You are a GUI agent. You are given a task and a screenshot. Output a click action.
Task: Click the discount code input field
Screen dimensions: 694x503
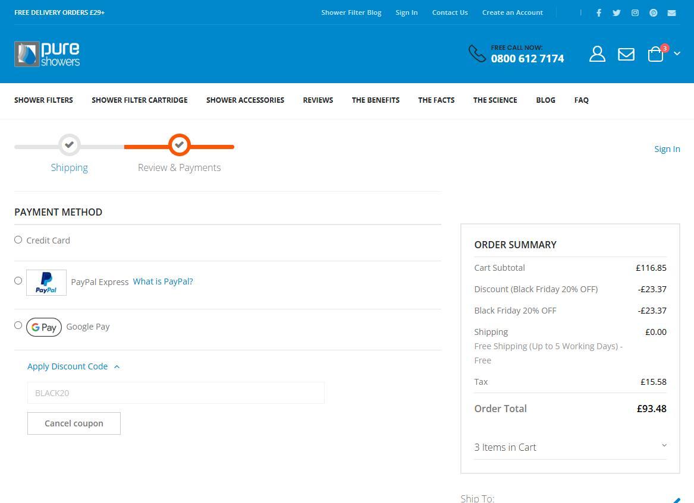pos(175,393)
